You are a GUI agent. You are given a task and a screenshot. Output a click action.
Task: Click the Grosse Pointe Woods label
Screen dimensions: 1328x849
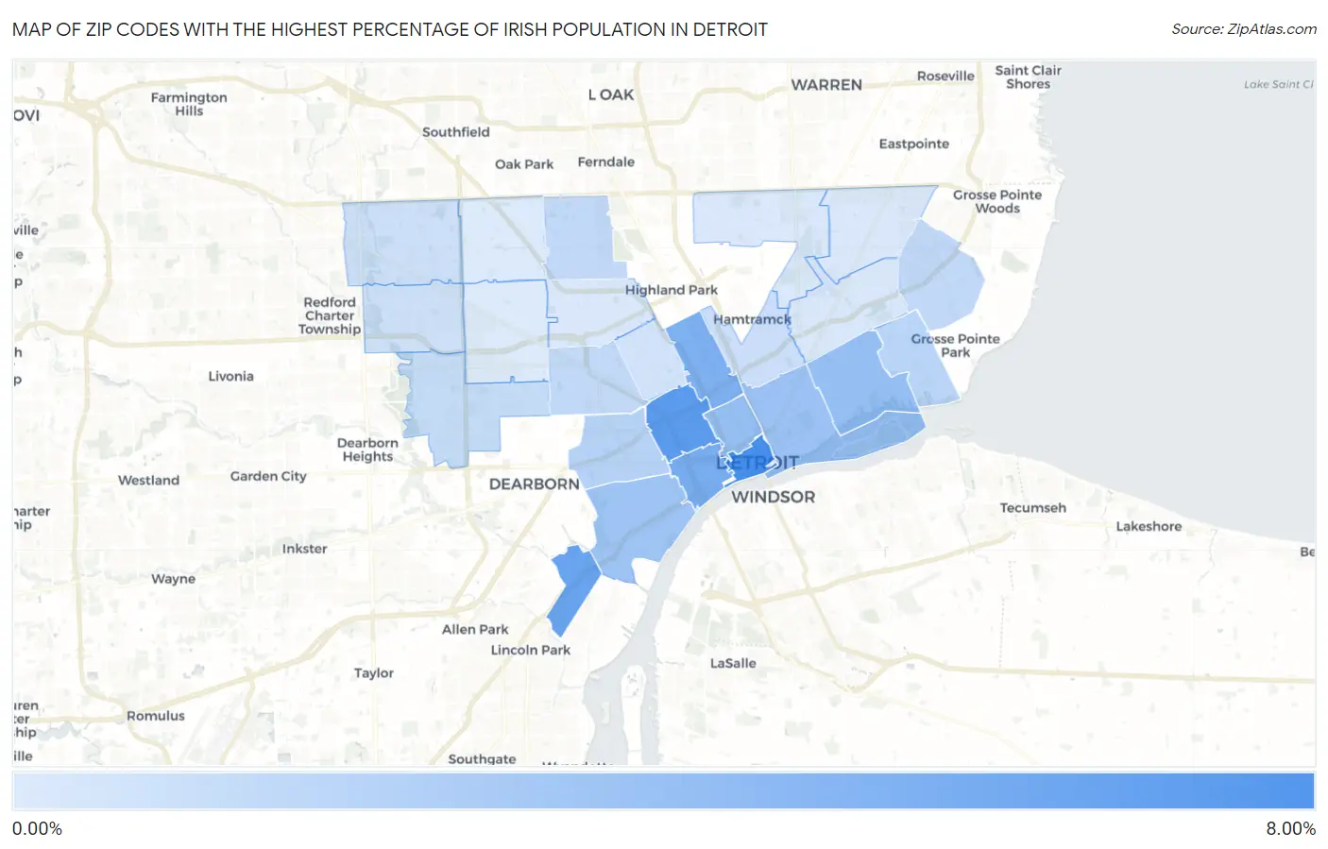click(997, 201)
